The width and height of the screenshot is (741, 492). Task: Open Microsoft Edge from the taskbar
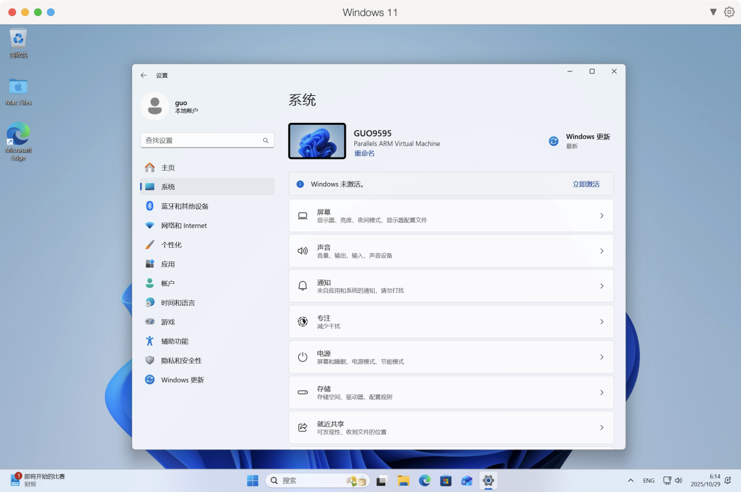pos(424,480)
